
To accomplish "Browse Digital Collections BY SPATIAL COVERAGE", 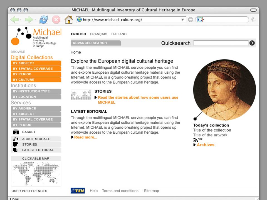I will click(x=36, y=69).
